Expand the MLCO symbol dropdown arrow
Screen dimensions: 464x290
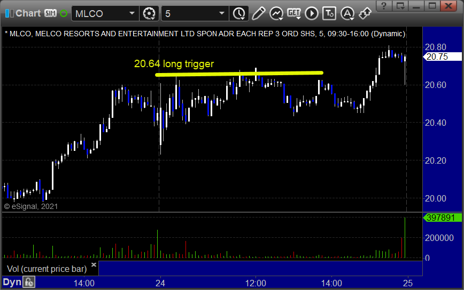[x=132, y=13]
